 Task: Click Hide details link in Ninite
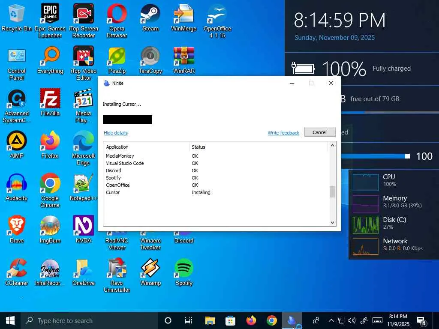click(x=116, y=133)
